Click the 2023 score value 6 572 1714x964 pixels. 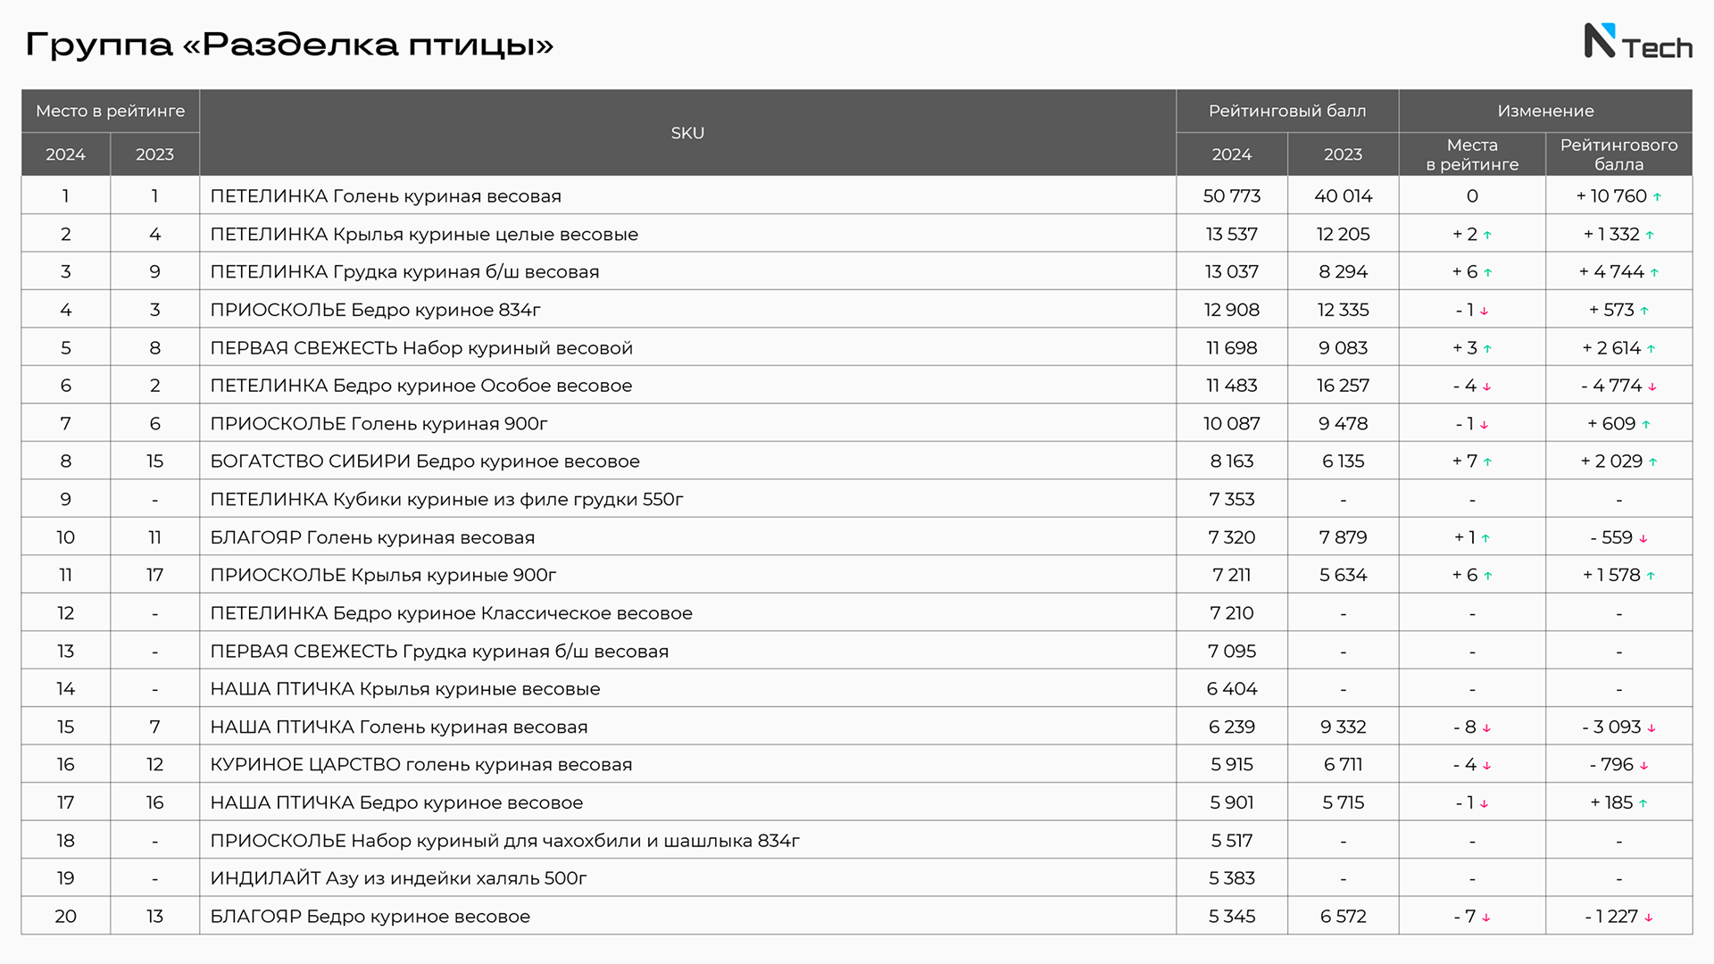tap(1343, 917)
